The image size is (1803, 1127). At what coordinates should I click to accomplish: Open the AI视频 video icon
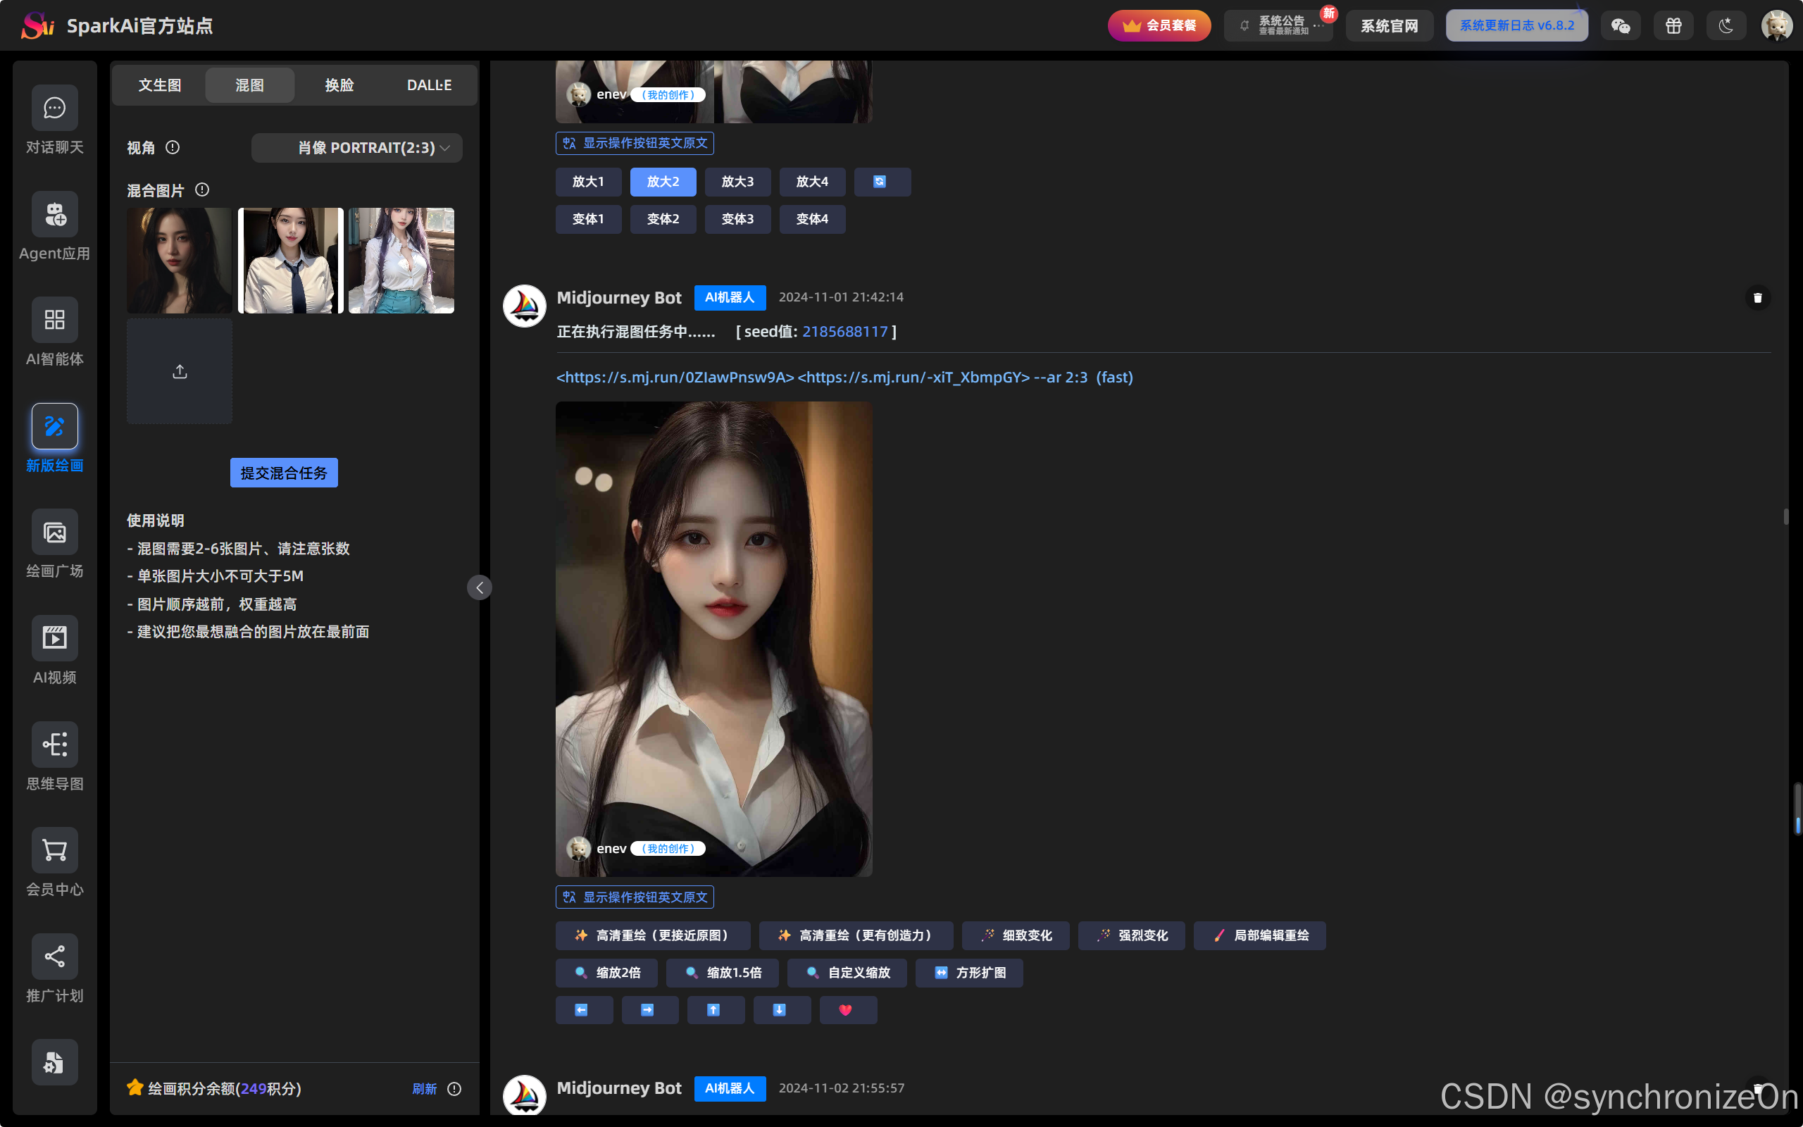54,638
